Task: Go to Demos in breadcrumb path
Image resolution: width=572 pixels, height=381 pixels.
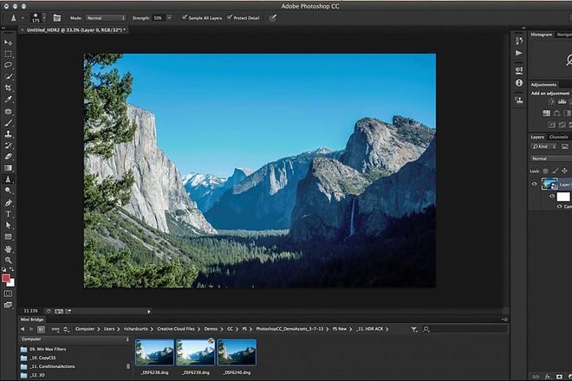Action: [211, 329]
